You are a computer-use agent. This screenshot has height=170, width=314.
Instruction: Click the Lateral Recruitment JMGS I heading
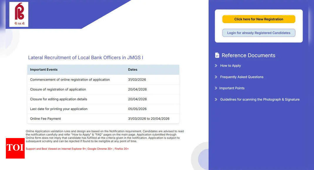tap(85, 57)
